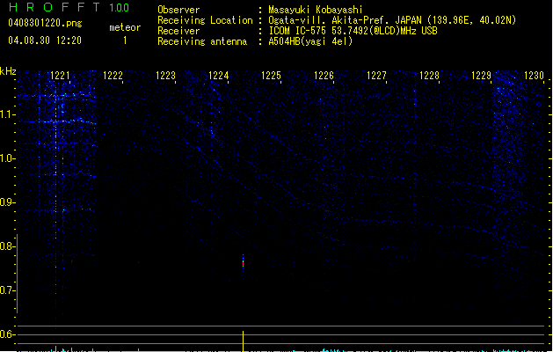Click the 1230 time axis marker
This screenshot has width=553, height=352.
pyautogui.click(x=534, y=76)
